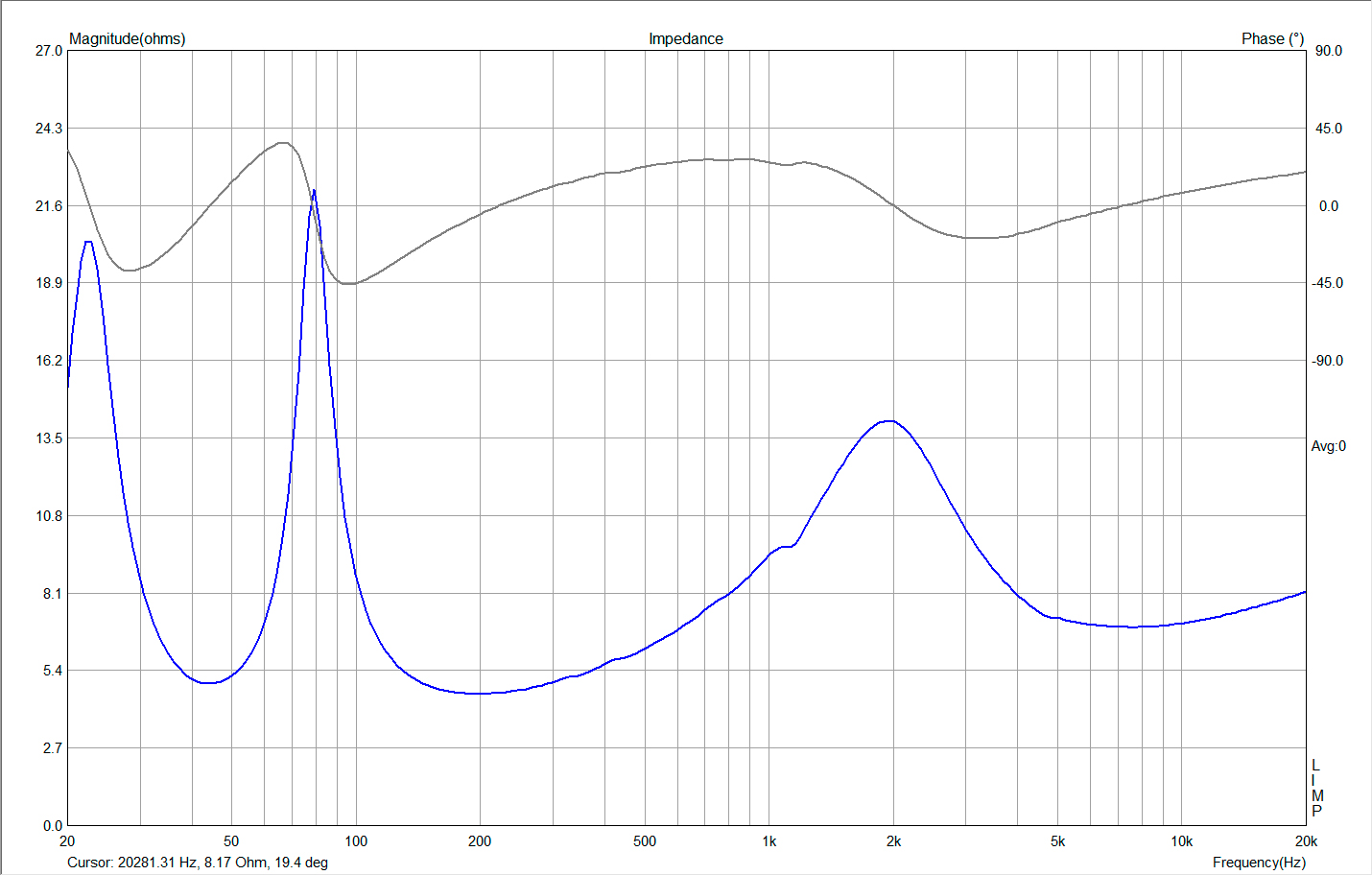
Task: Click the 13.5 magnitude tick label
Action: [49, 438]
